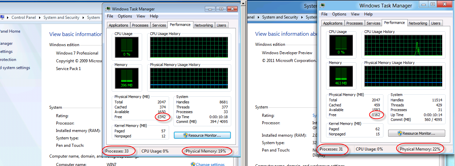Click Commit value 394 / 4095
455x166 pixels.
219,122
